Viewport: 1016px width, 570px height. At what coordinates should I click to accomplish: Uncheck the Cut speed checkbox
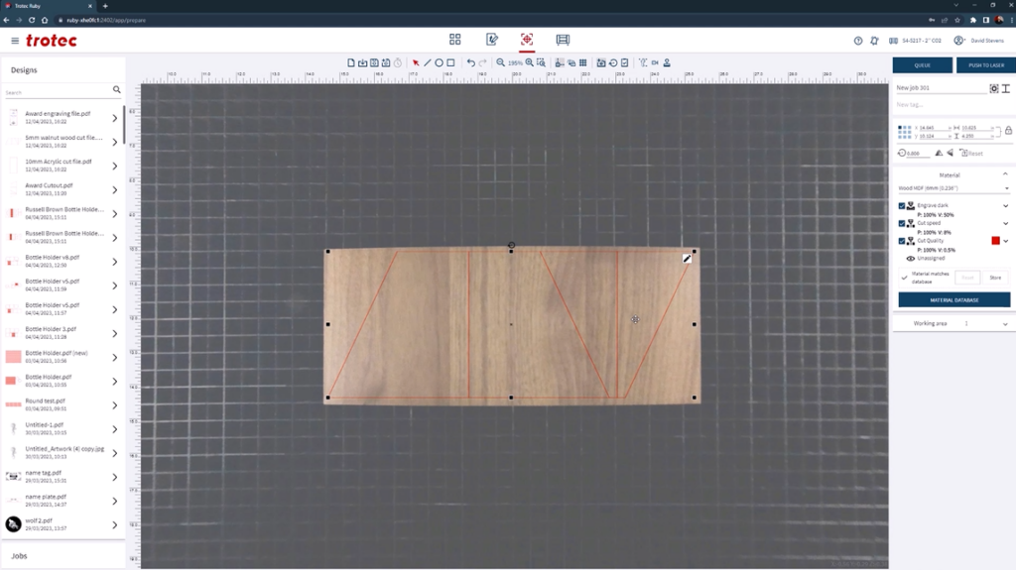tap(901, 223)
